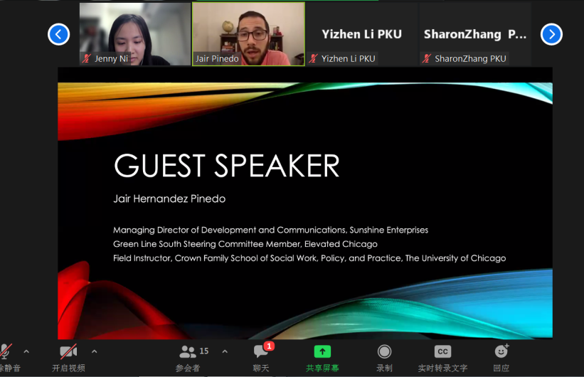Enable live transcript via CC icon
This screenshot has width=584, height=377.
pyautogui.click(x=442, y=351)
